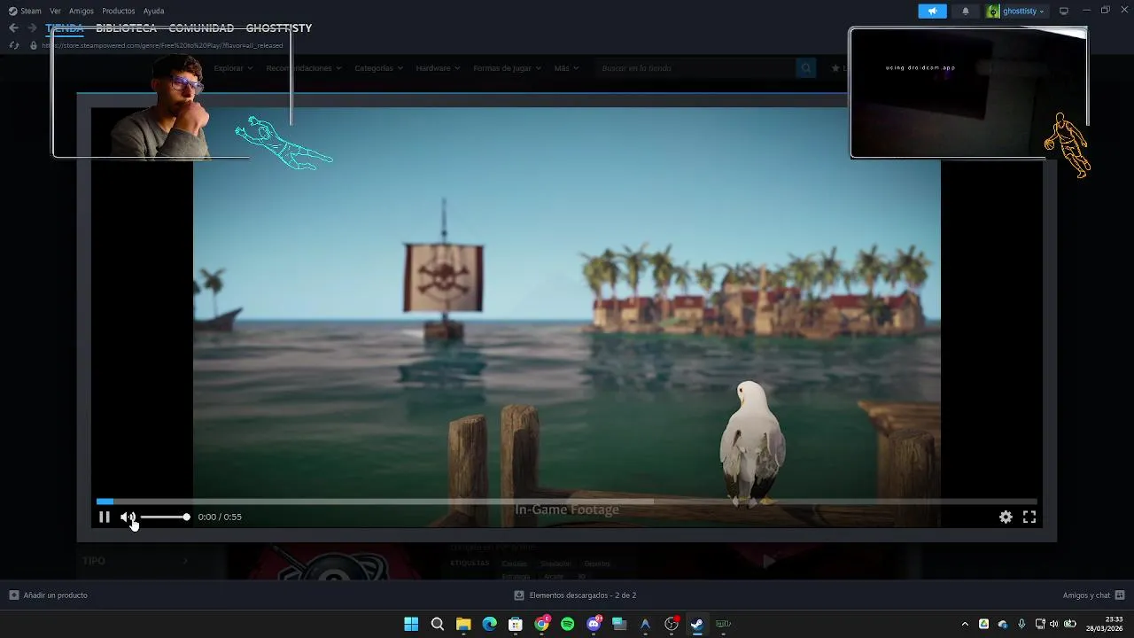
Task: Open the GHOSTTISTY profile tab
Action: point(279,28)
